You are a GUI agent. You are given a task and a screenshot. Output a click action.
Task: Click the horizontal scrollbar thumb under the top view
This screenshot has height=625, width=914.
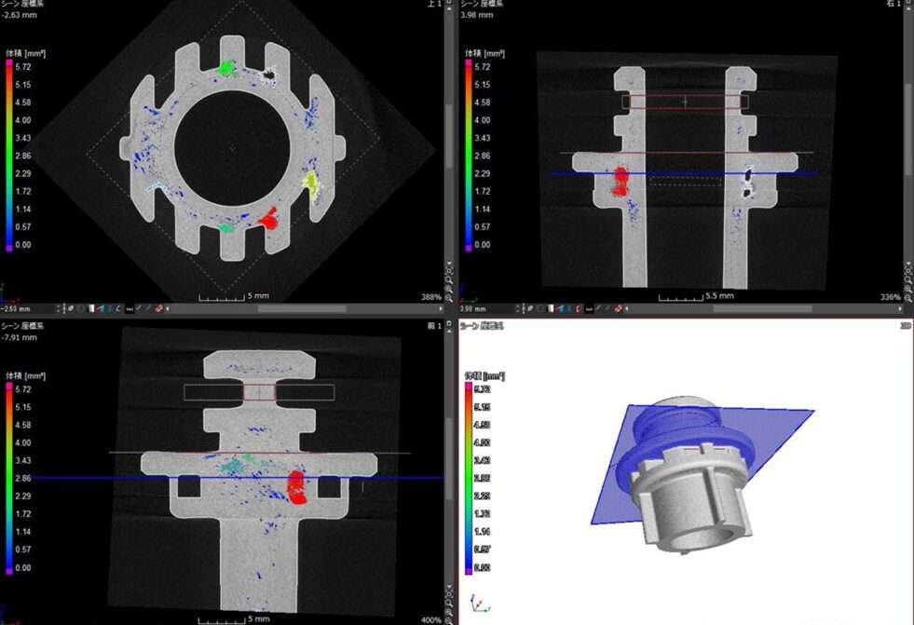(302, 308)
